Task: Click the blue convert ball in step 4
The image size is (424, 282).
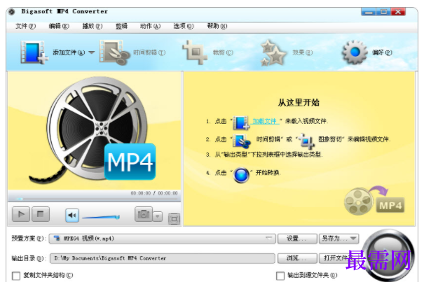Action: pos(241,175)
